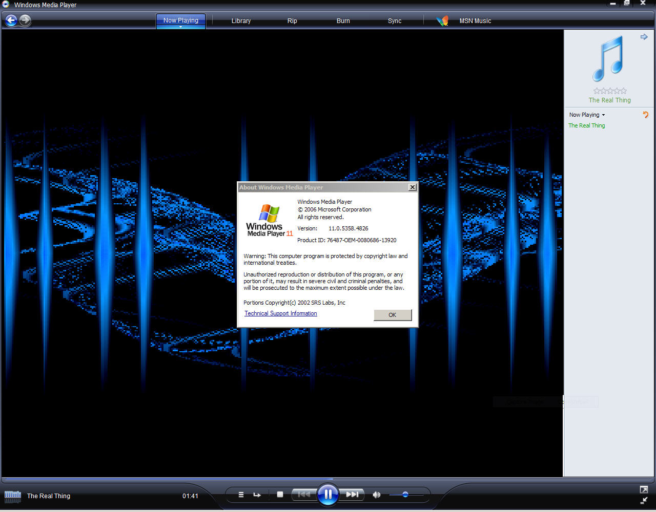
Task: Click the visualization icon beside the song title
Action: [x=13, y=496]
